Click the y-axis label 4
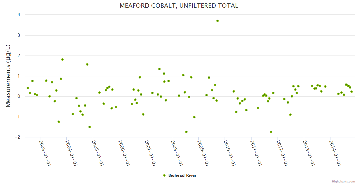 [x=19, y=15]
